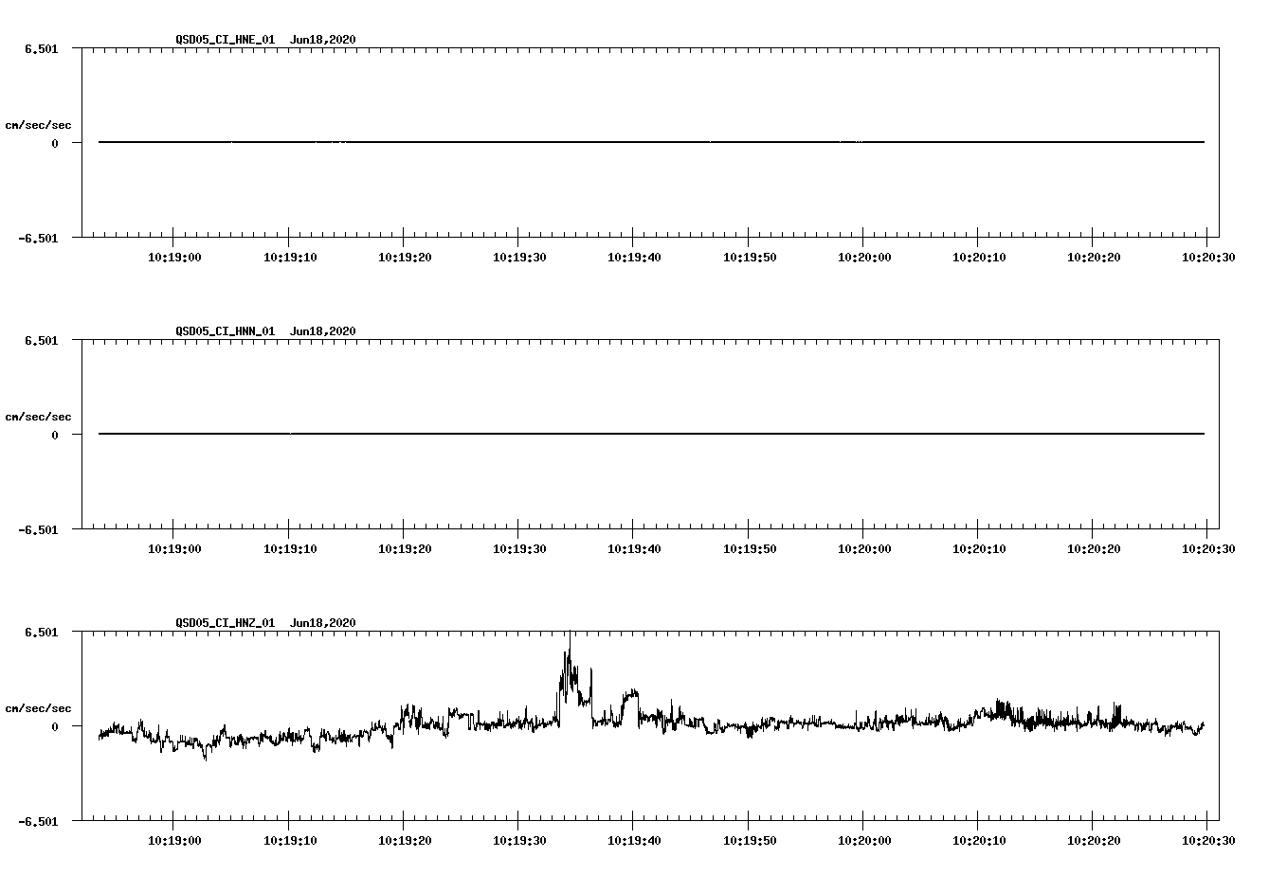Click the 10:19:00 time label under HNZ plot

pyautogui.click(x=174, y=840)
